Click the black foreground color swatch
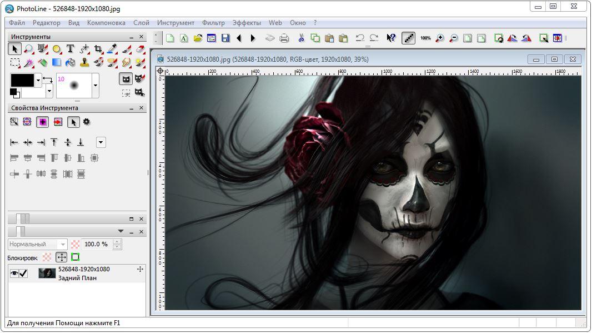Screen dimensions: 592x333 [x=22, y=81]
